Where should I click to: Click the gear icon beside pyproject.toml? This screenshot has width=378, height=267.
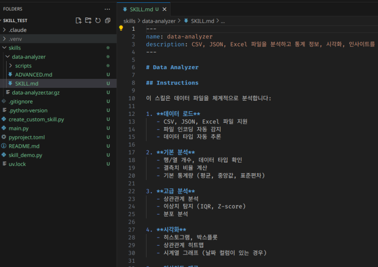coord(4,137)
